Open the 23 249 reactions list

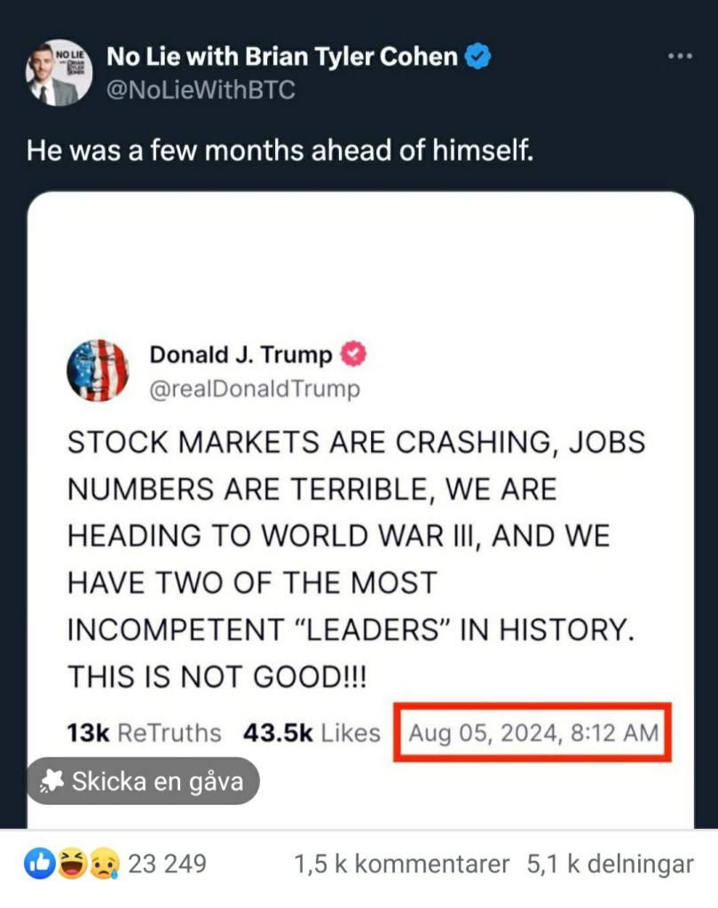point(167,864)
